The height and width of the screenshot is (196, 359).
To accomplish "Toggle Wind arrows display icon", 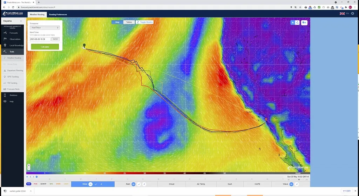I will click(101, 184).
